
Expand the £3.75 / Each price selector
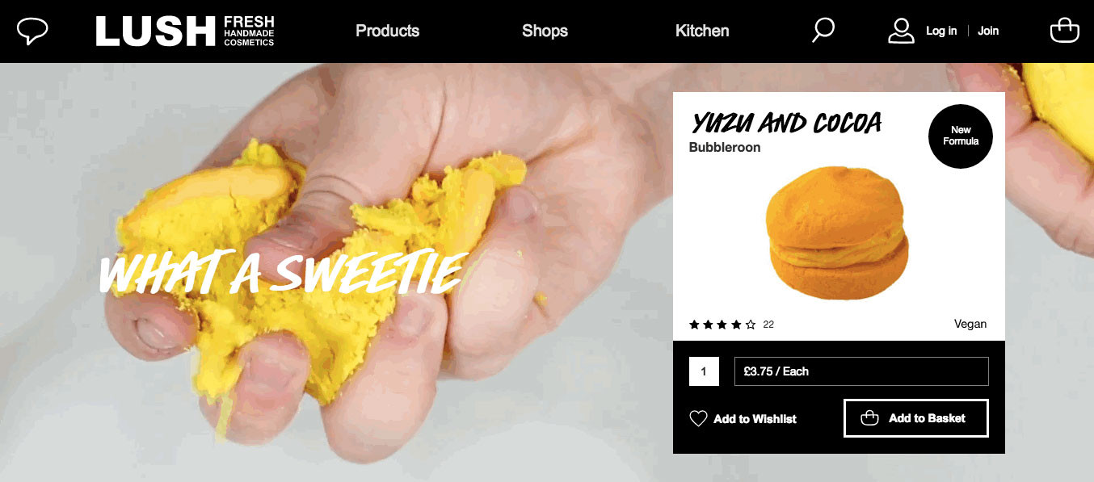pyautogui.click(x=861, y=371)
